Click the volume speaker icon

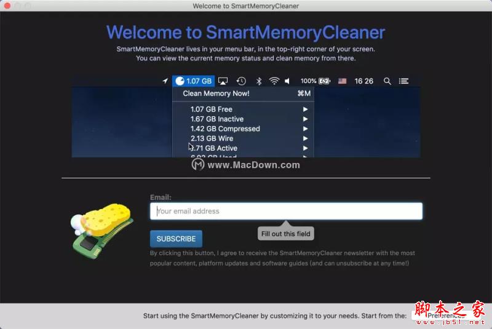tap(287, 81)
